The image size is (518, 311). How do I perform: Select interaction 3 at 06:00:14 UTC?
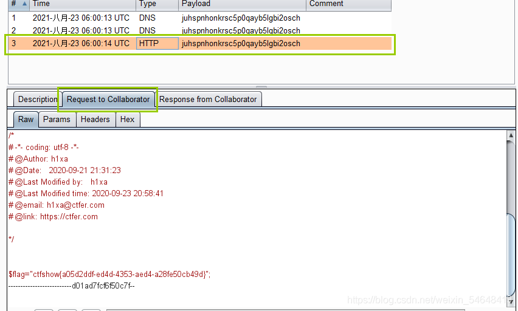tap(200, 44)
